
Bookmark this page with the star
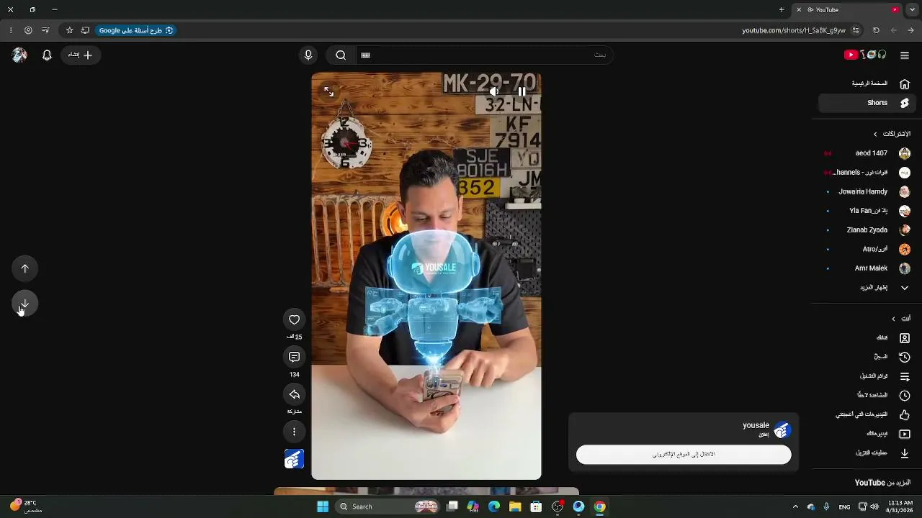tap(69, 30)
